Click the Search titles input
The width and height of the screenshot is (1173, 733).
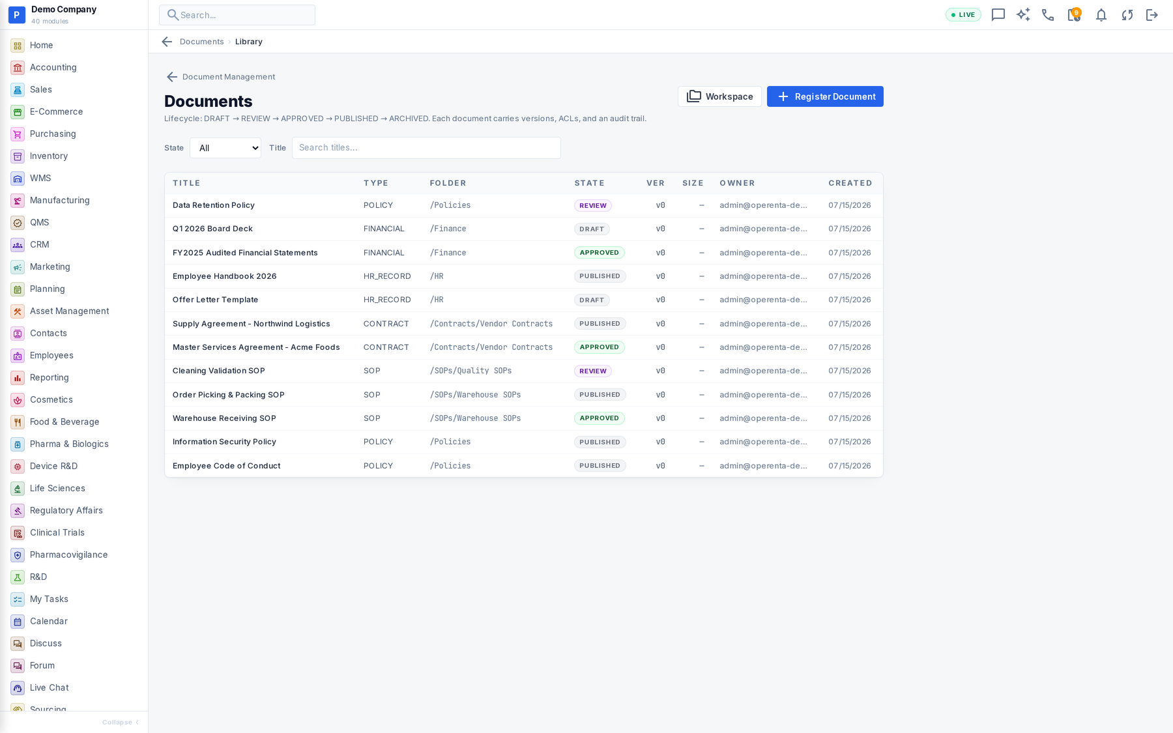point(426,148)
